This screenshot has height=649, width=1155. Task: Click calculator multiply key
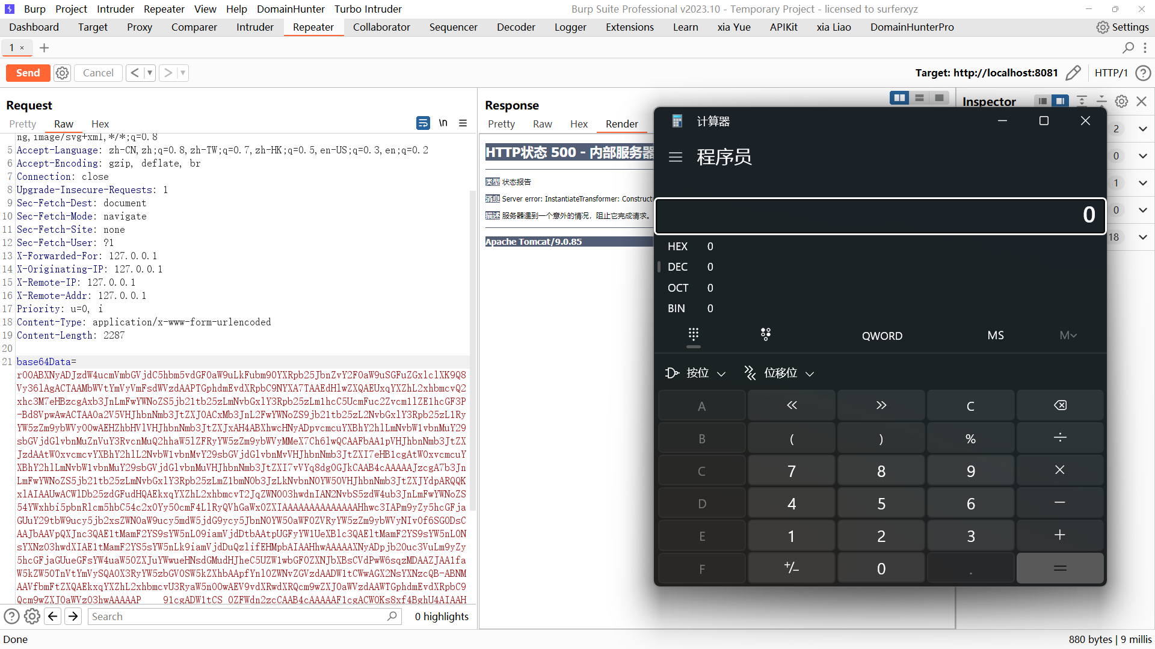click(1060, 471)
